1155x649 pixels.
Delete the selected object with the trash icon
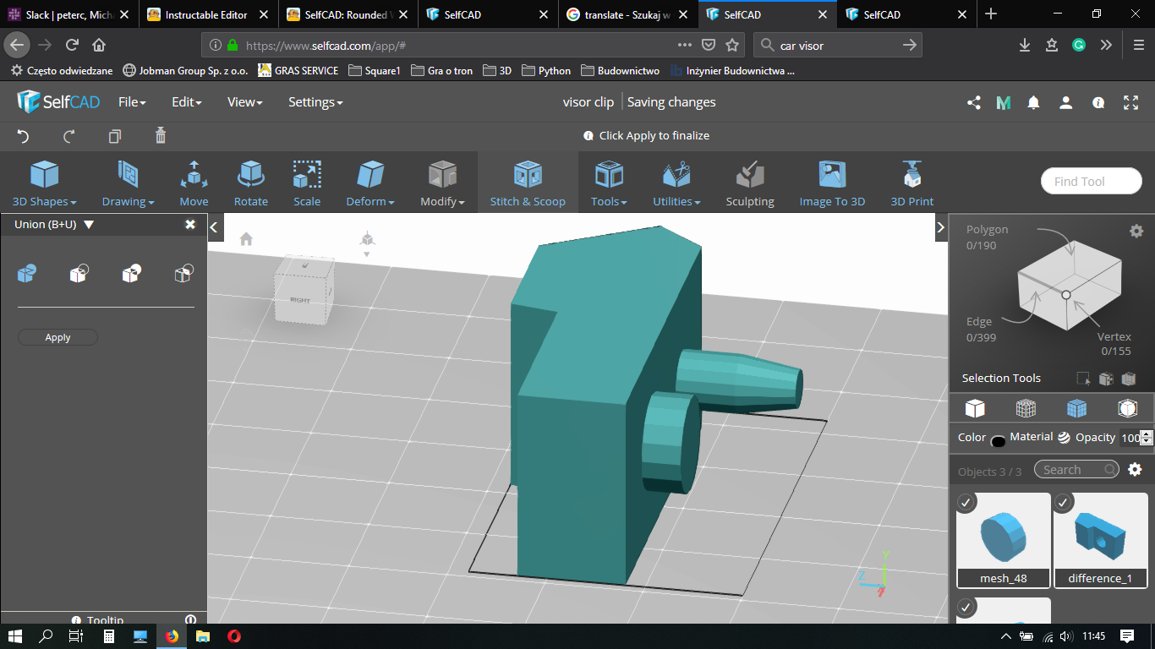161,135
